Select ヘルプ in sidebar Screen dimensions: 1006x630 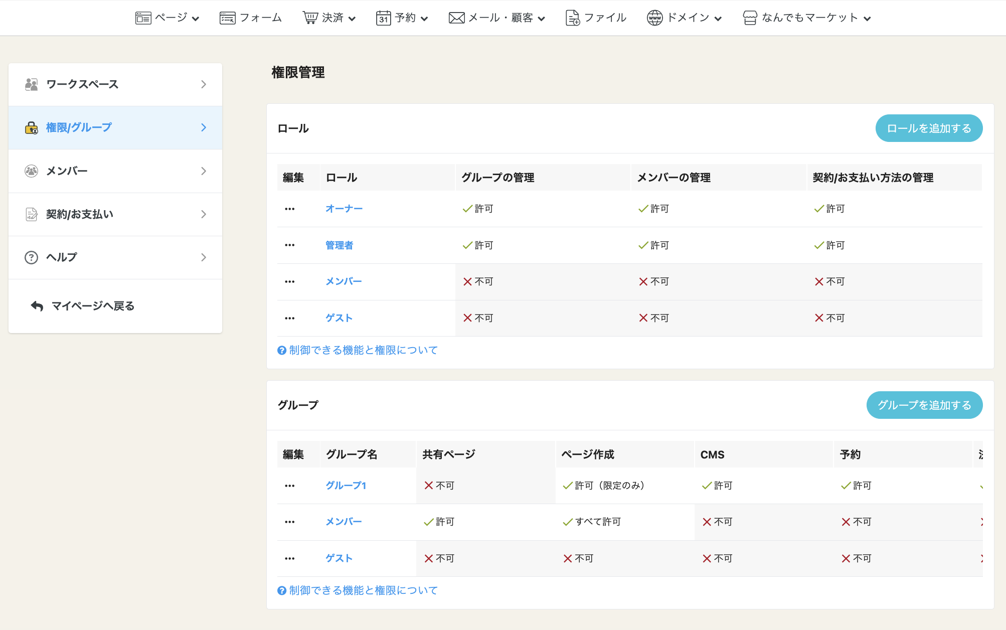point(115,257)
